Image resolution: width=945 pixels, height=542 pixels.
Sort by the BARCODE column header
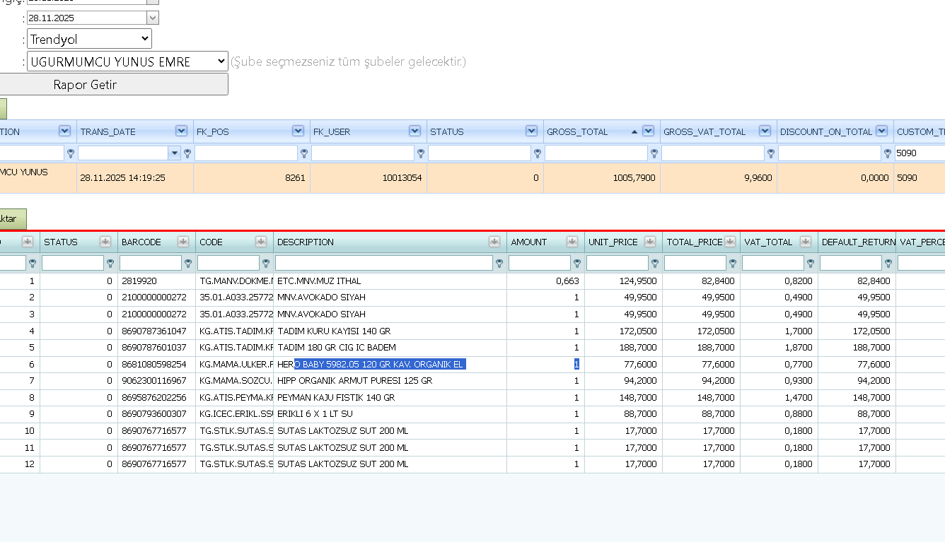pos(141,242)
